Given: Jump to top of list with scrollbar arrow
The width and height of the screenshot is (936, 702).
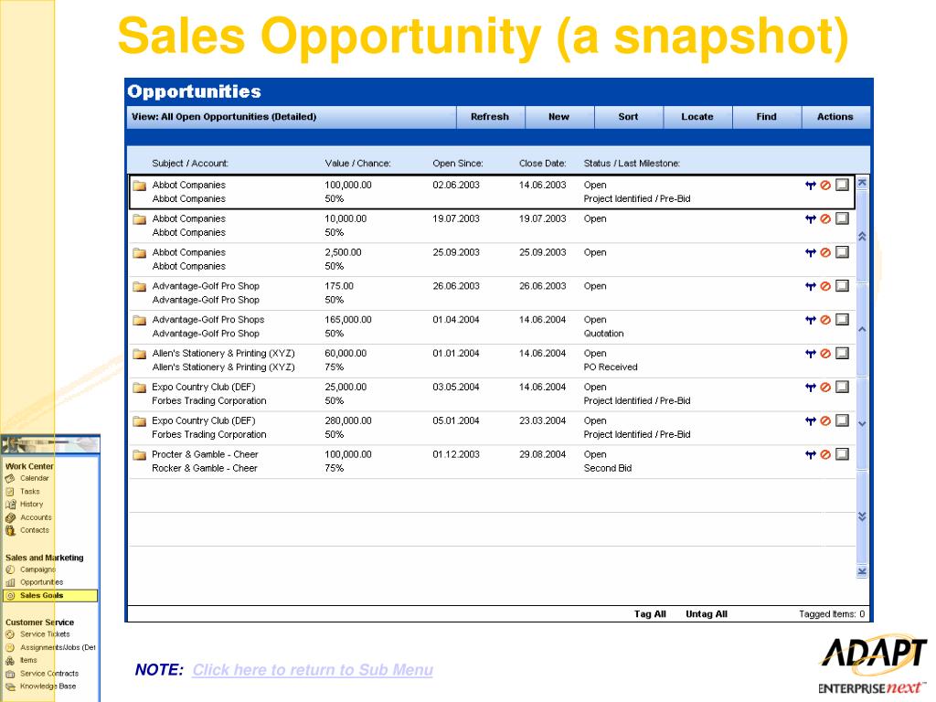Looking at the screenshot, I should [862, 183].
